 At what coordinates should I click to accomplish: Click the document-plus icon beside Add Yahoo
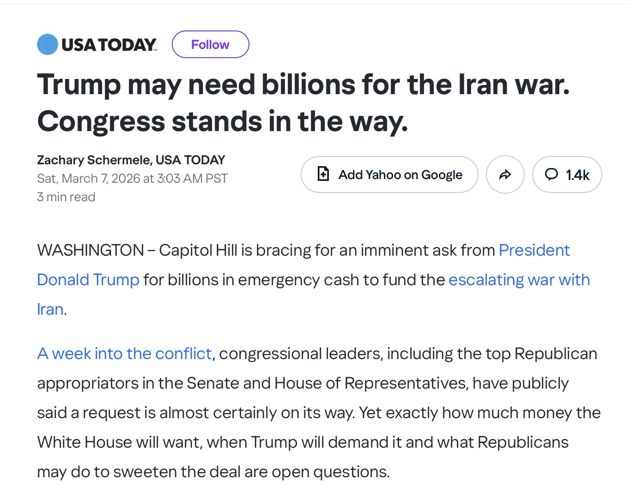(324, 174)
